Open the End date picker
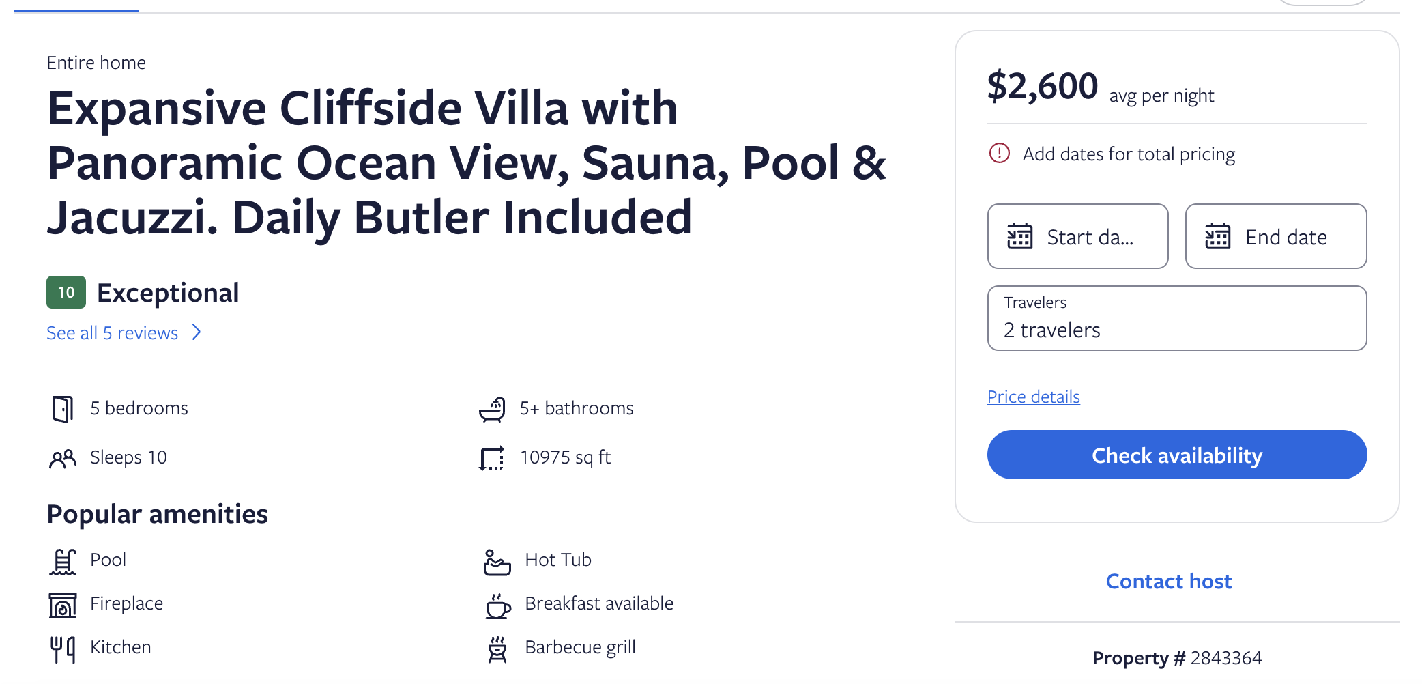The width and height of the screenshot is (1422, 684). pyautogui.click(x=1275, y=237)
